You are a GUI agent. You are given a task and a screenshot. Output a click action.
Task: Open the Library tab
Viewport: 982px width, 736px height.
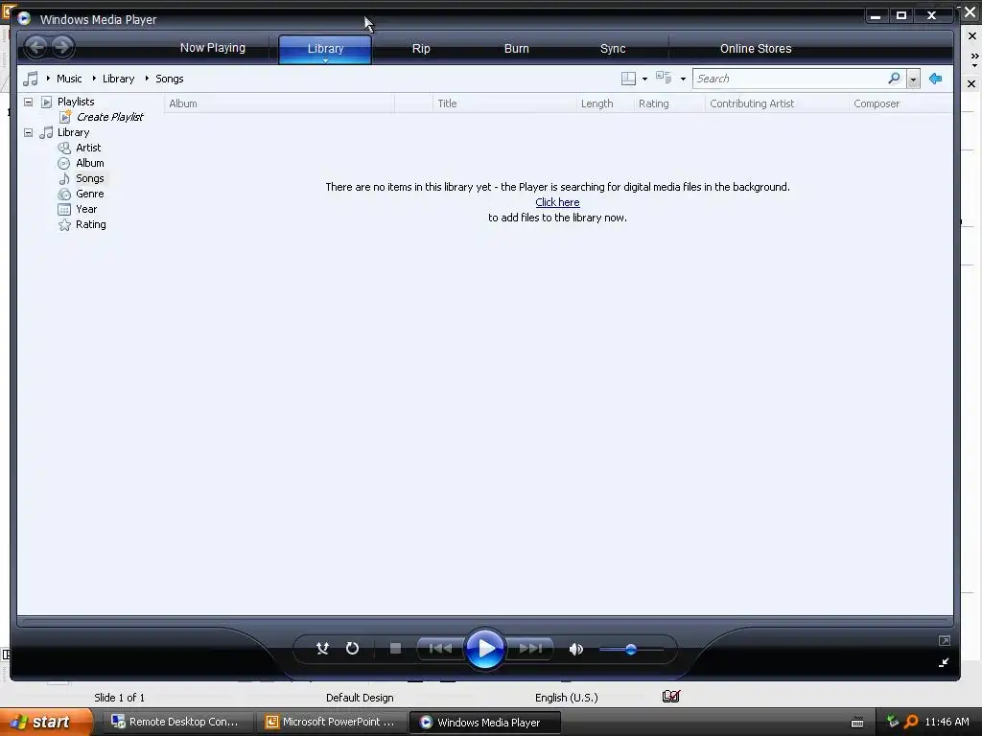coord(325,49)
